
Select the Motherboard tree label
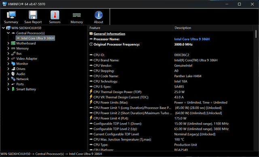pos(26,43)
